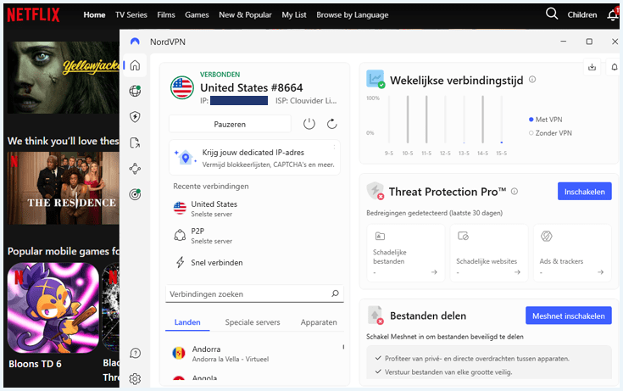Toggle the Zonder VPN legend item
This screenshot has height=391, width=623.
coord(550,133)
